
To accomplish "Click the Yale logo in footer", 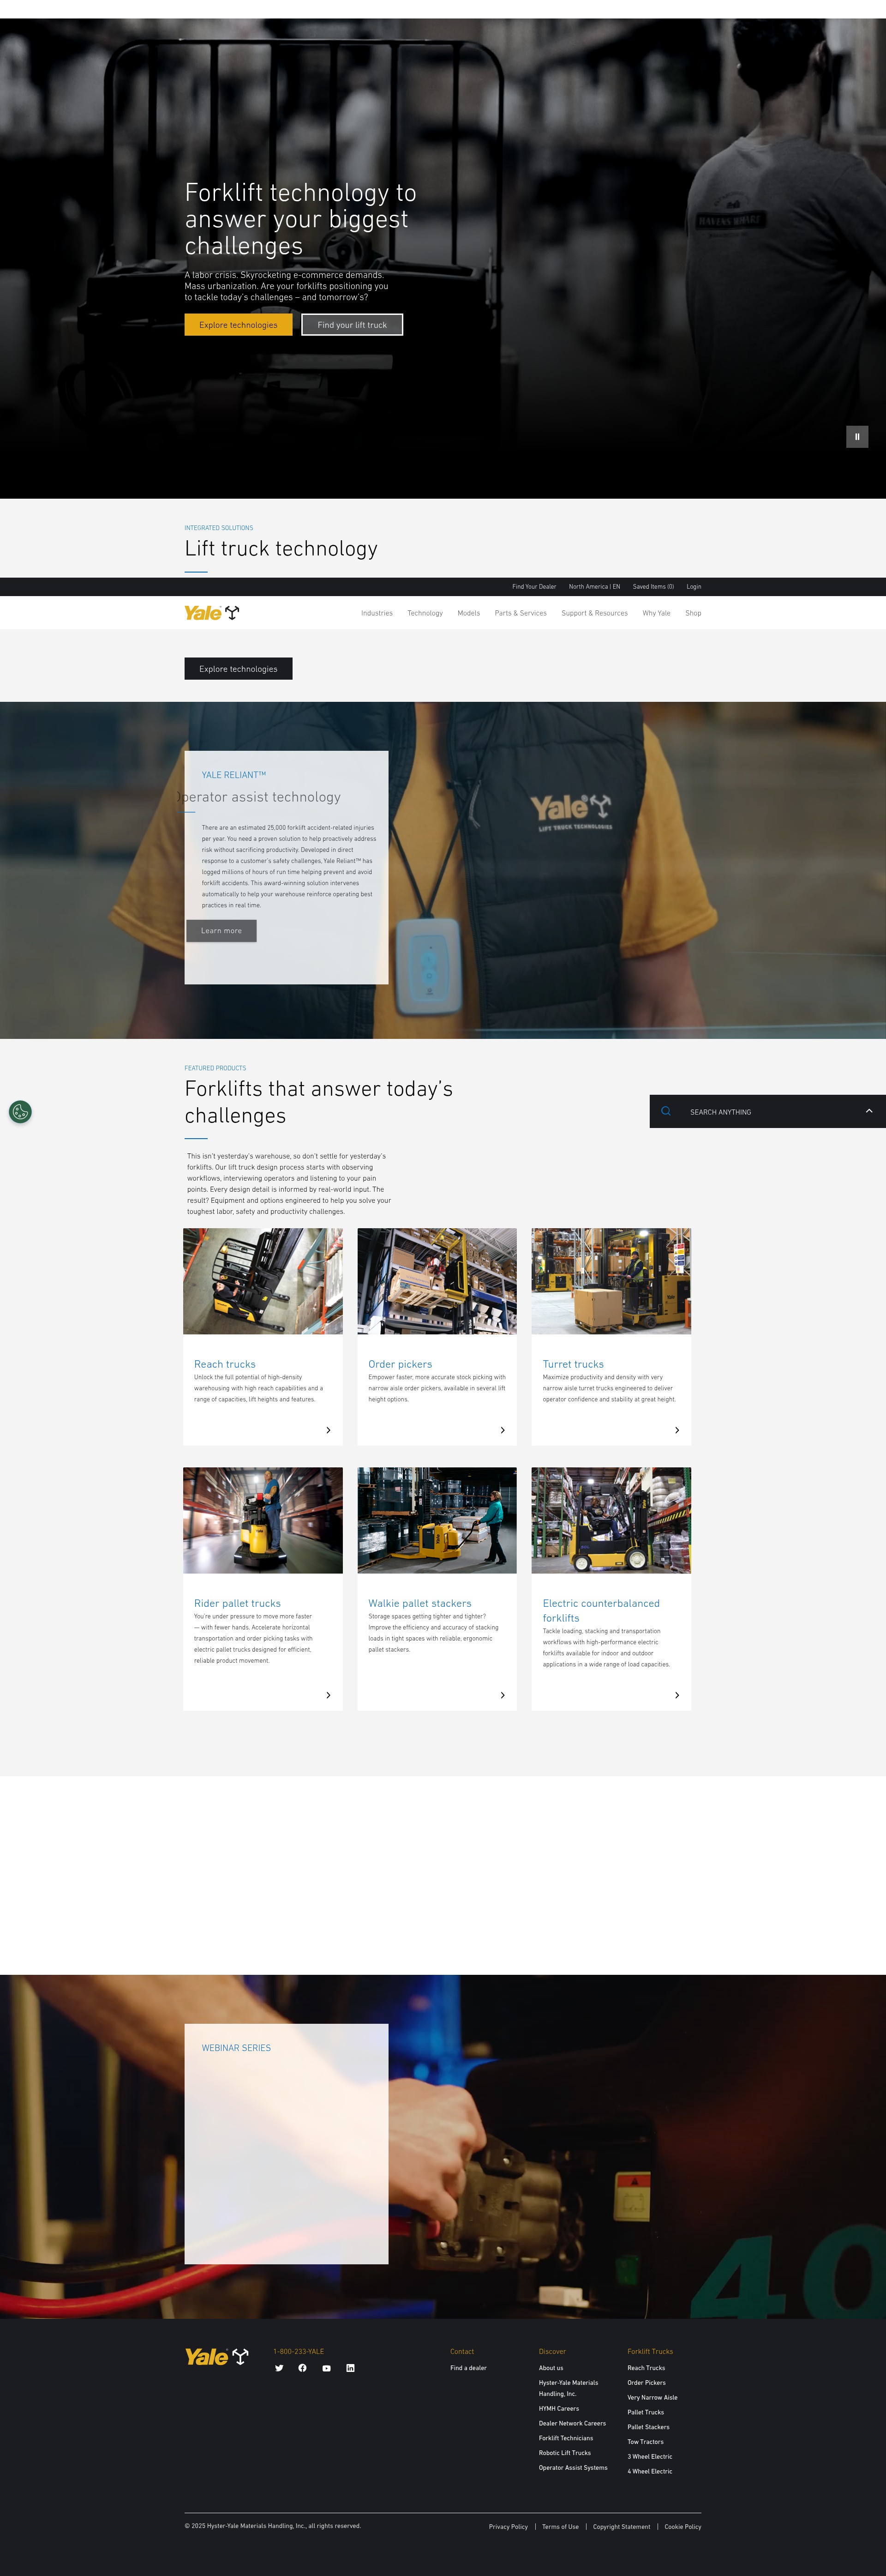I will click(x=216, y=2357).
